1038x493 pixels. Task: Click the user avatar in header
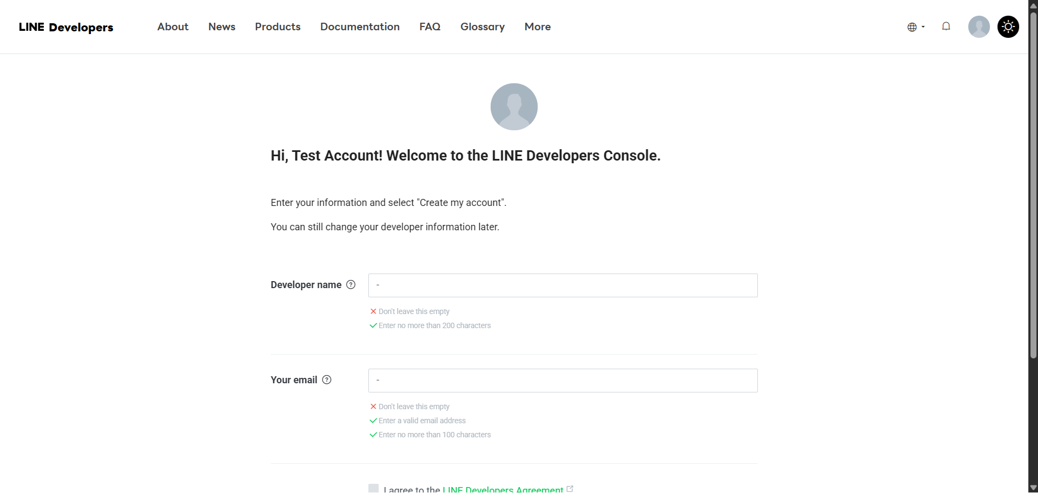[979, 26]
